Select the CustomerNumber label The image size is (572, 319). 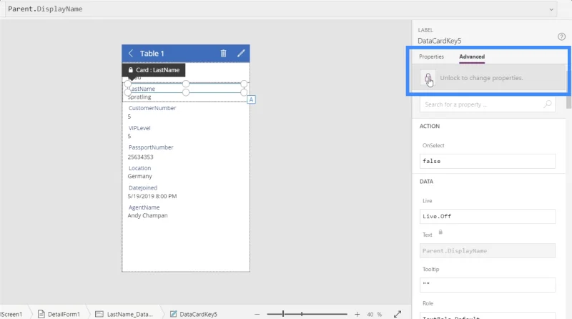(152, 108)
